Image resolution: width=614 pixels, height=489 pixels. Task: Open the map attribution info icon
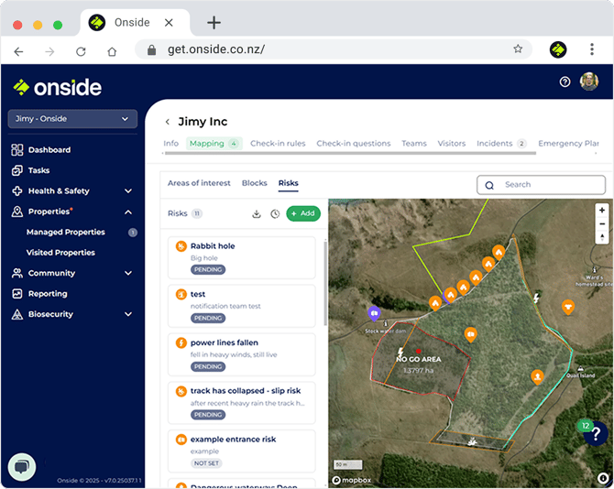[603, 478]
